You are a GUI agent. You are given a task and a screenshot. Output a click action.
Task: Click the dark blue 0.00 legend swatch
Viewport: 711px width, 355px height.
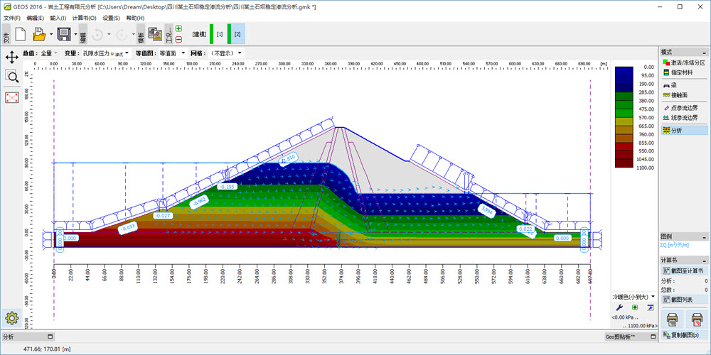point(624,70)
